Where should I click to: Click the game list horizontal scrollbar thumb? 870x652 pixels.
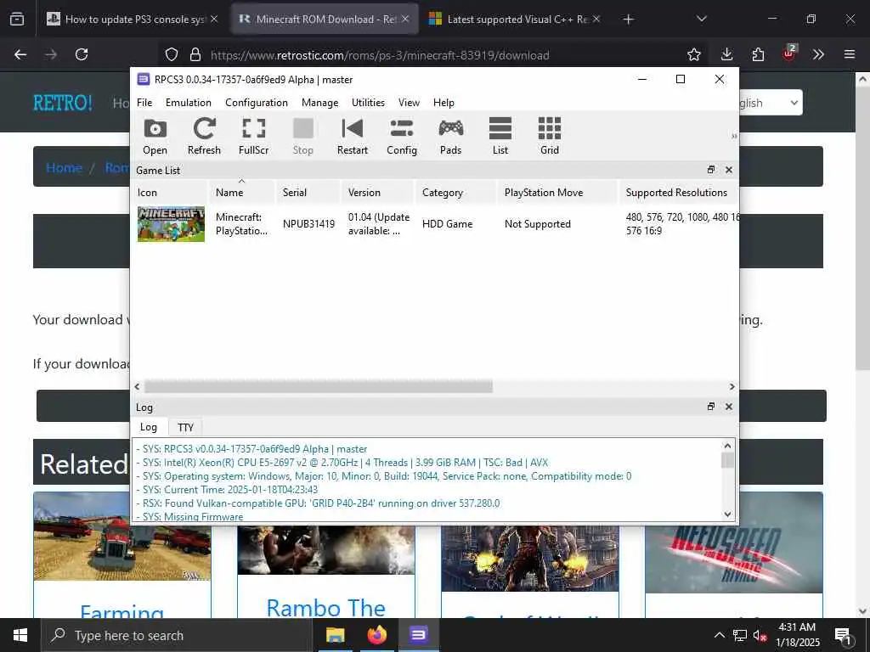(319, 386)
